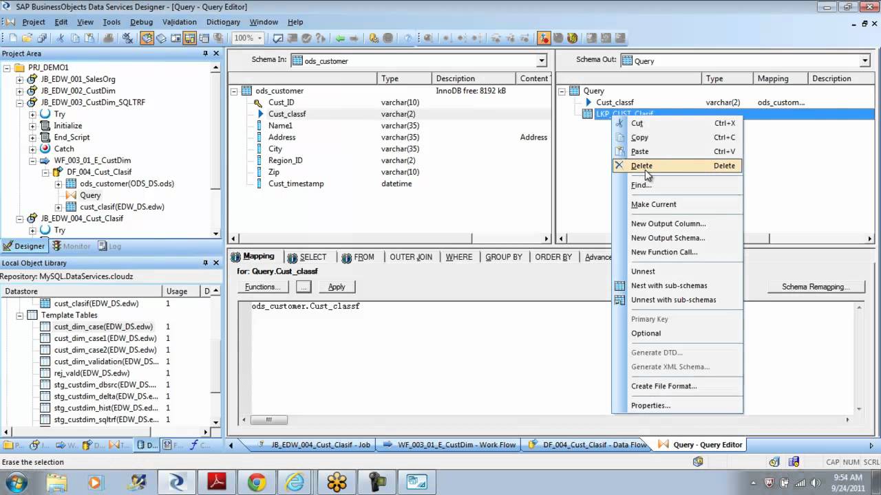Click the New document toolbar icon
This screenshot has width=881, height=495.
pyautogui.click(x=12, y=38)
